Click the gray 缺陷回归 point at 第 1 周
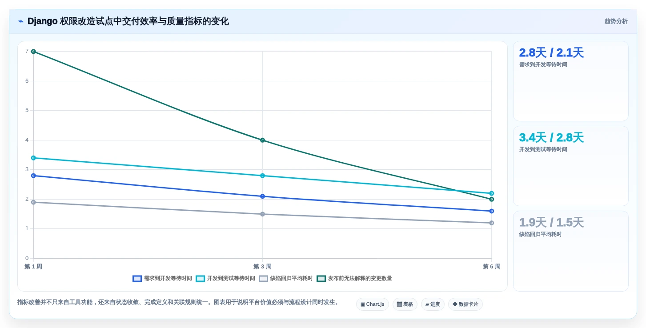646x328 pixels. click(x=33, y=202)
